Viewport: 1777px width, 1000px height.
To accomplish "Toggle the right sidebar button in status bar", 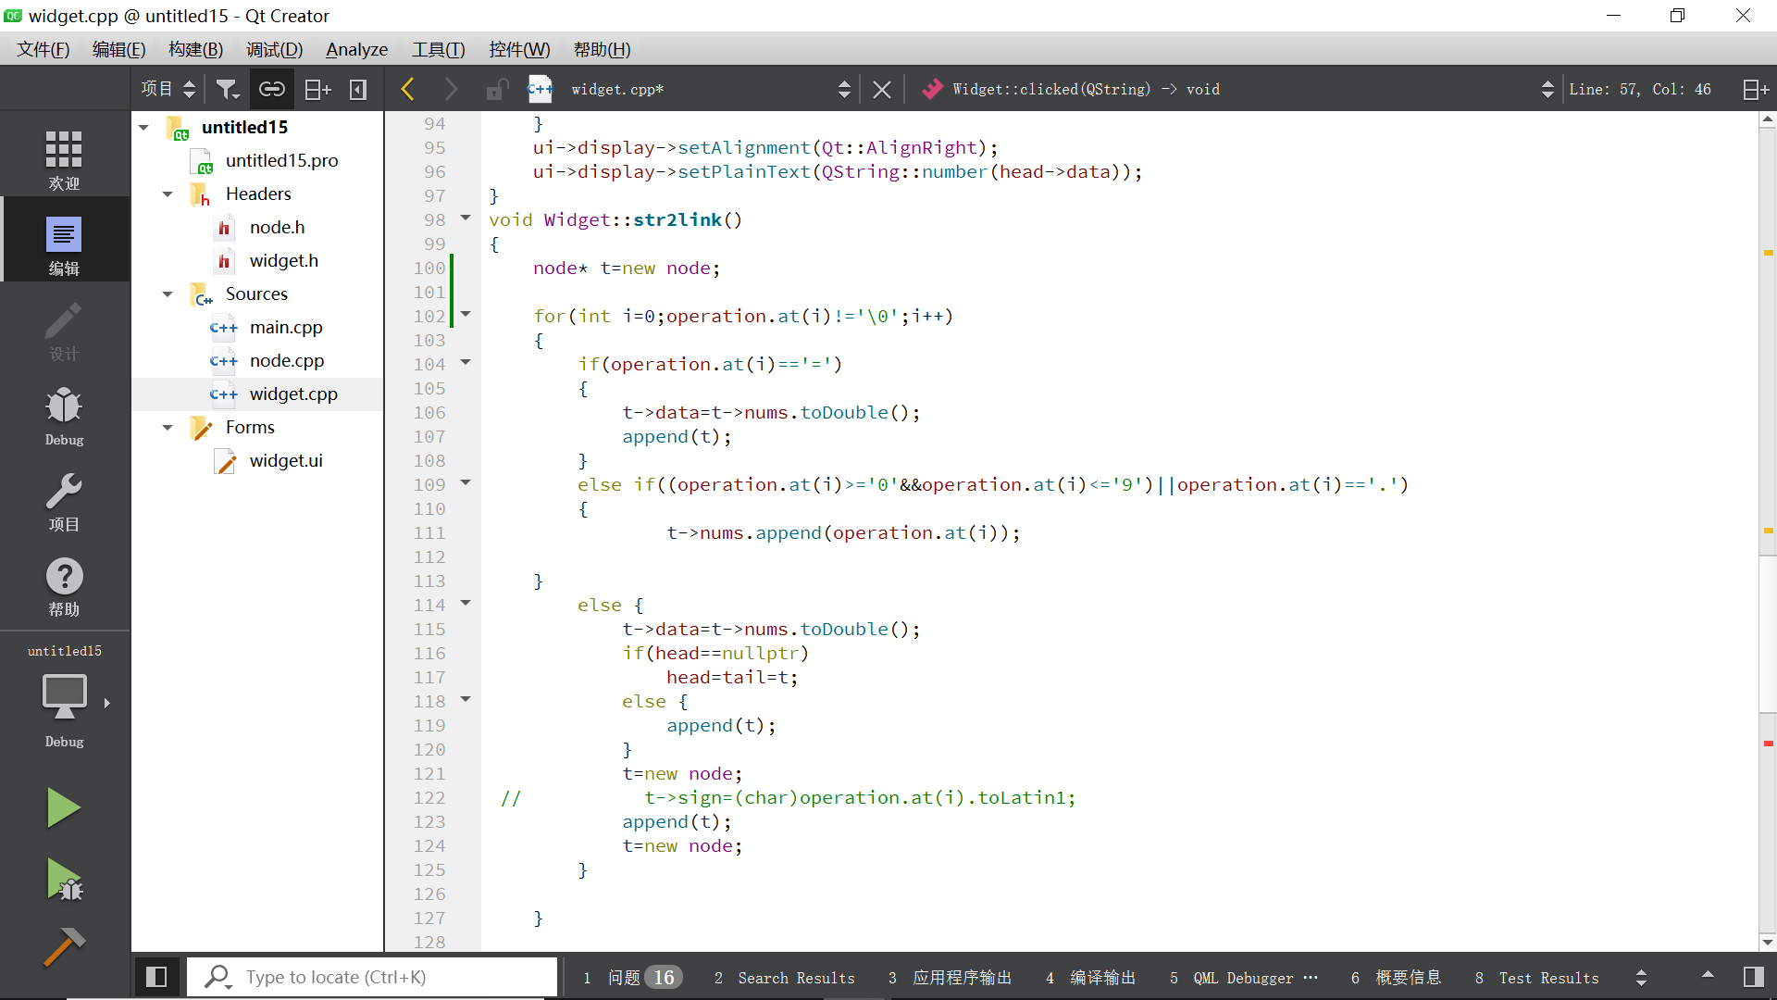I will point(1753,977).
